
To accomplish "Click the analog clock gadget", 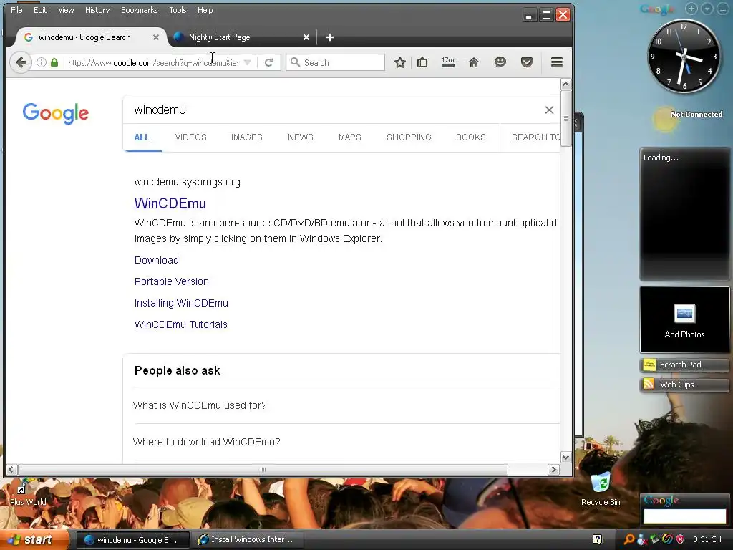I will [x=684, y=56].
